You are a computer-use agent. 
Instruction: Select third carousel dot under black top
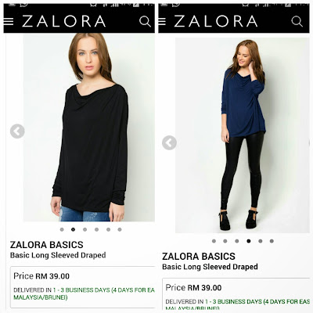(85, 229)
